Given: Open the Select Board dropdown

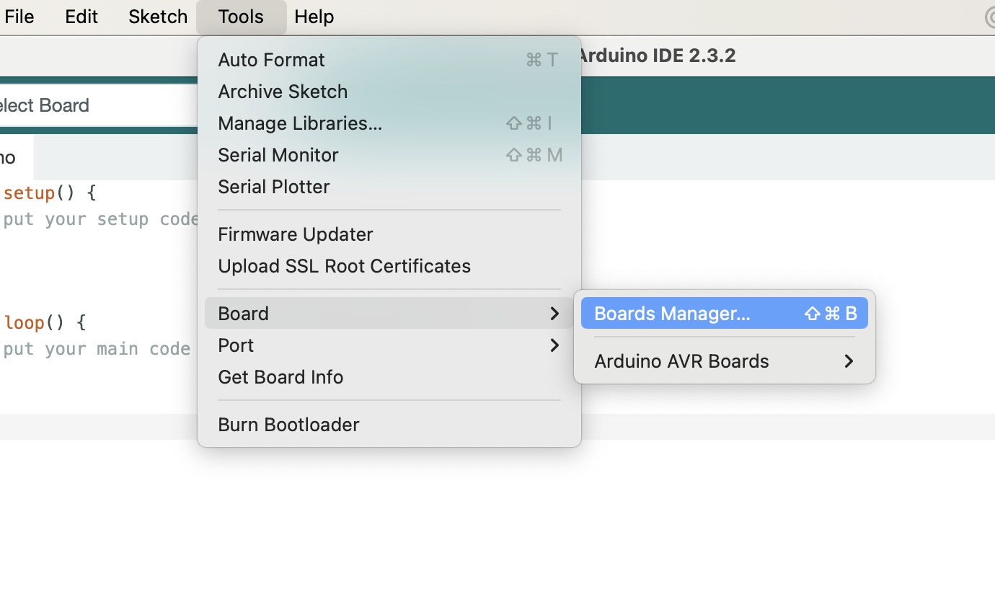Looking at the screenshot, I should [x=99, y=105].
